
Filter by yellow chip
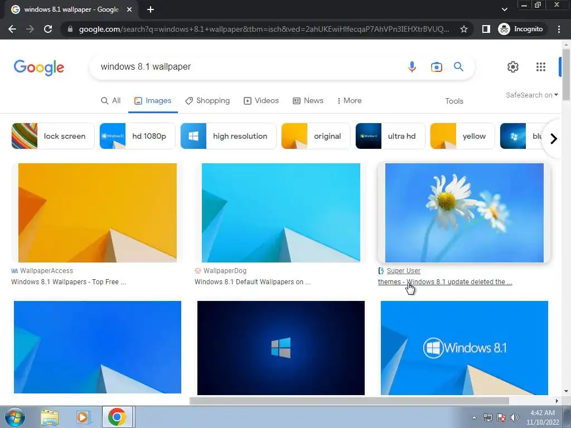(462, 136)
